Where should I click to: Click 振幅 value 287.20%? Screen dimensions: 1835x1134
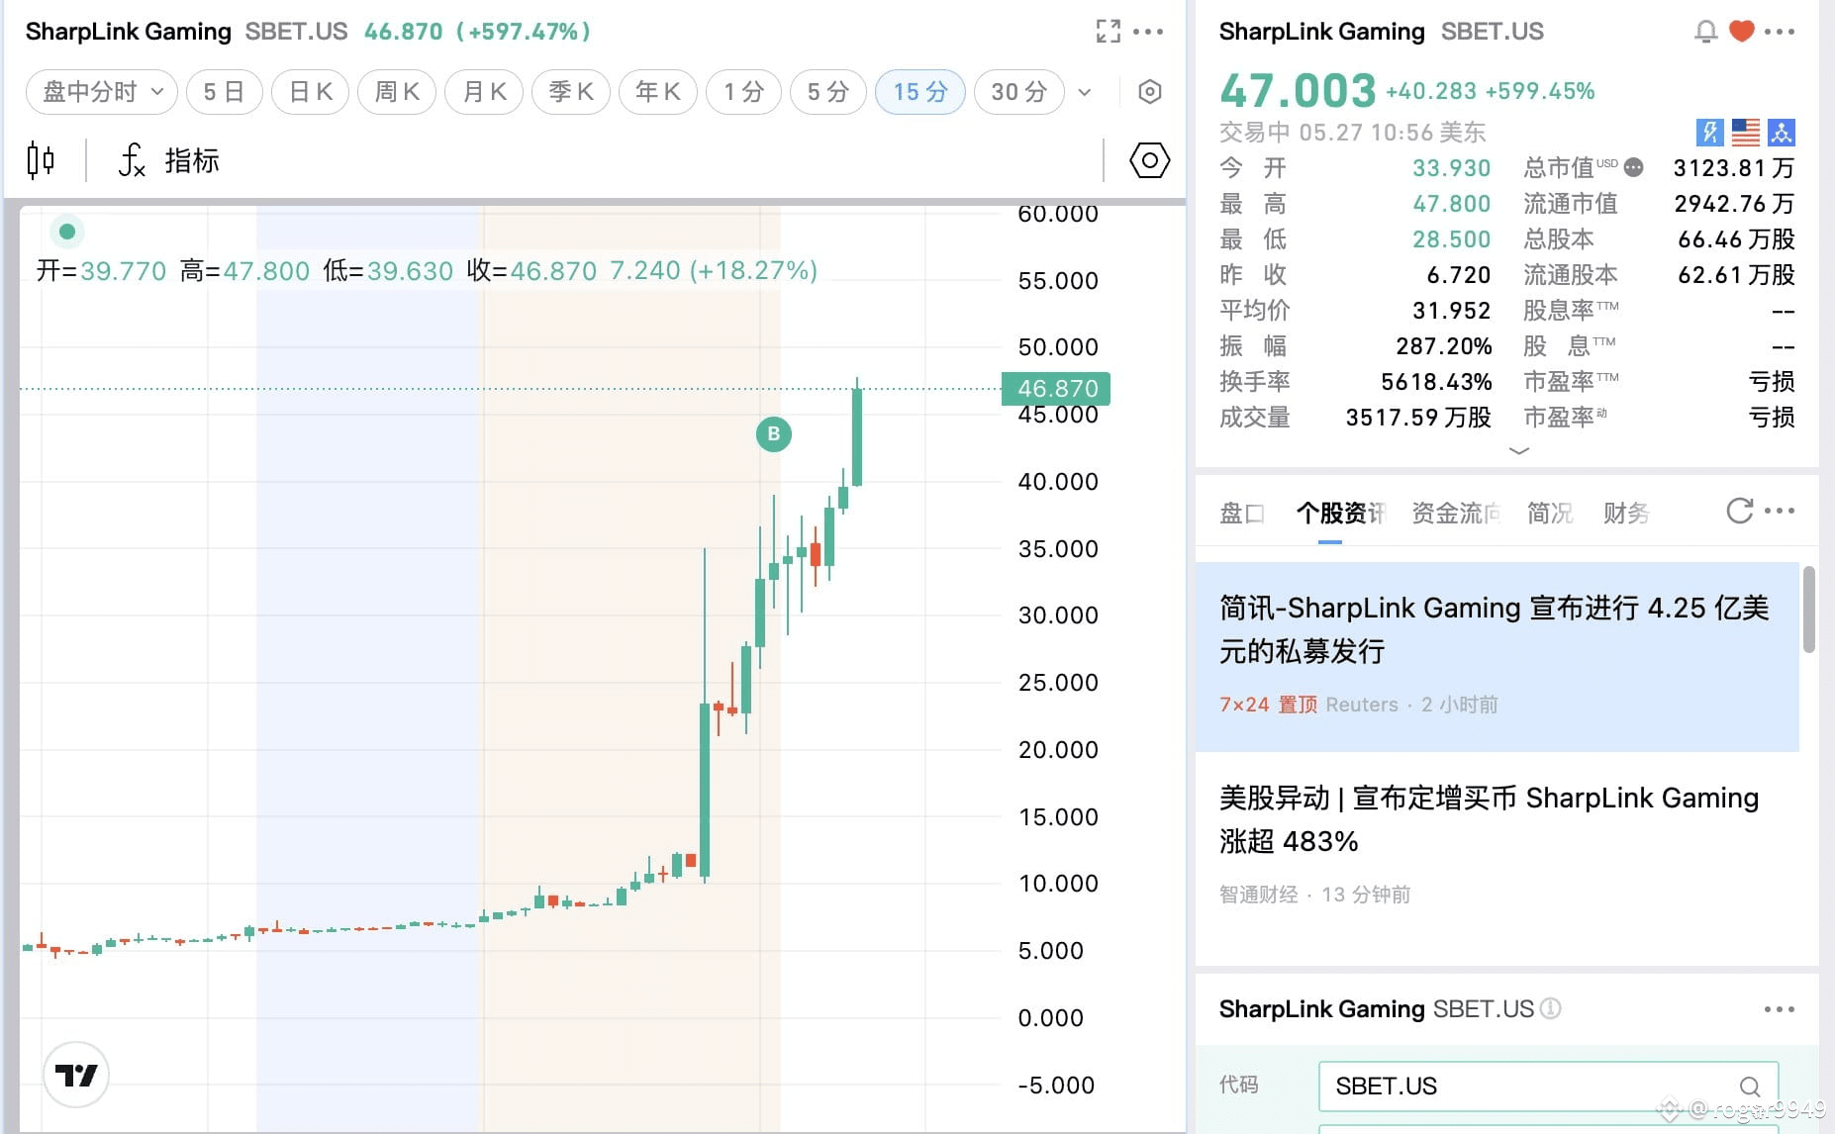[1444, 346]
